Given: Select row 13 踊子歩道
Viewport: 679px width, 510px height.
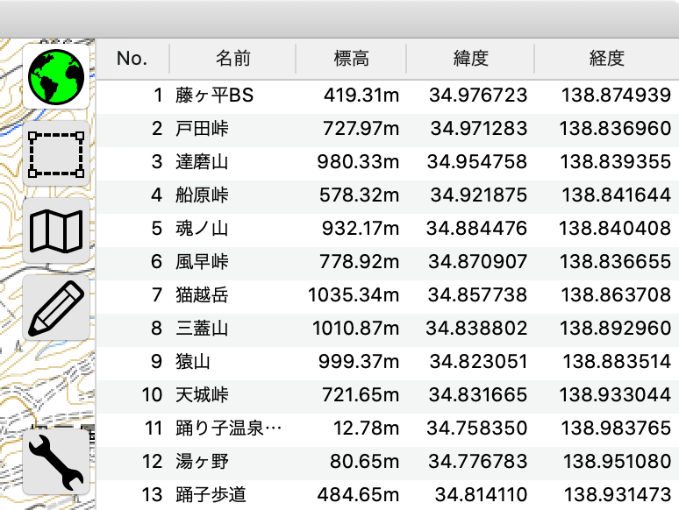Looking at the screenshot, I should coord(388,495).
